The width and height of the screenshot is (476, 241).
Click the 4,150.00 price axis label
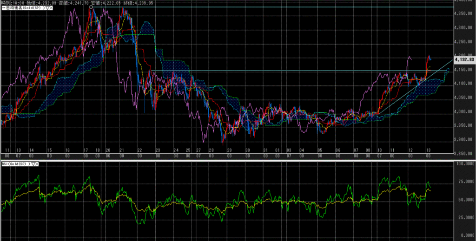(x=463, y=70)
